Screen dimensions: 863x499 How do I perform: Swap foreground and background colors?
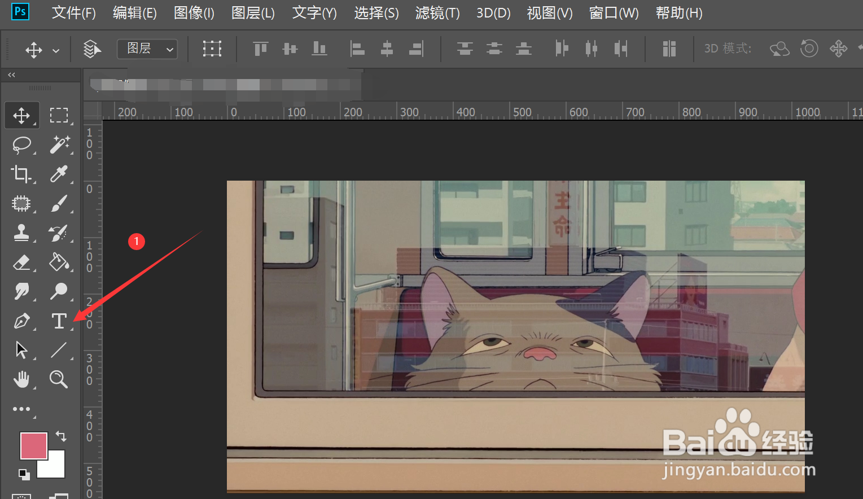pyautogui.click(x=61, y=436)
